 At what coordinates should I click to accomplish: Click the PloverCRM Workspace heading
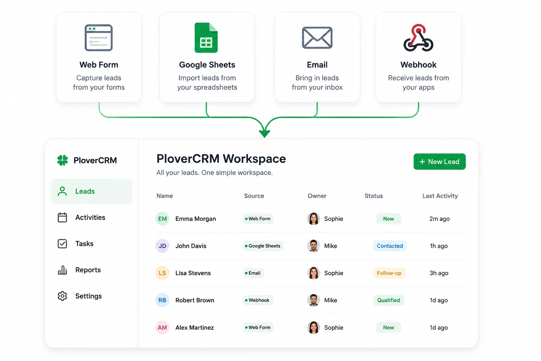coord(221,159)
